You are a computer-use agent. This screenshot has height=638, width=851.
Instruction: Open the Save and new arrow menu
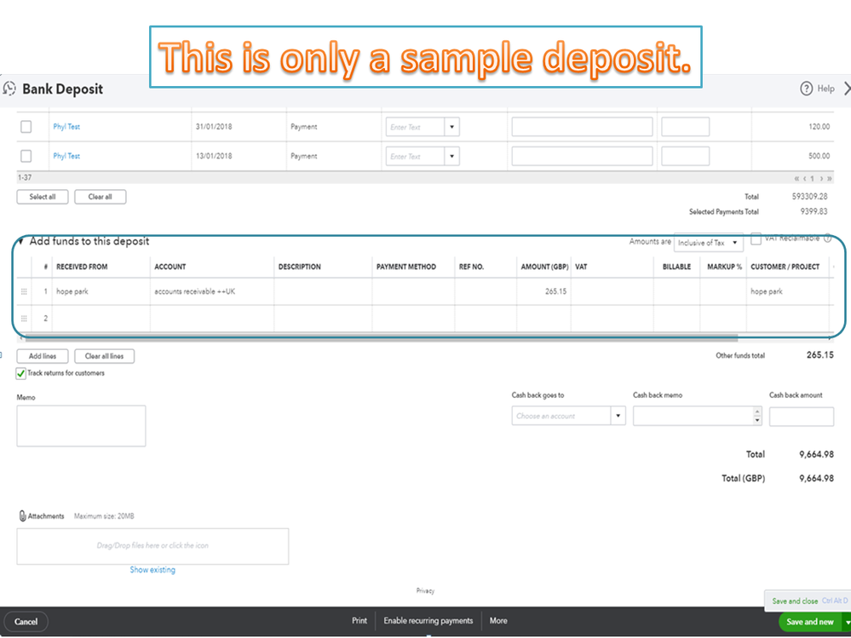click(848, 622)
